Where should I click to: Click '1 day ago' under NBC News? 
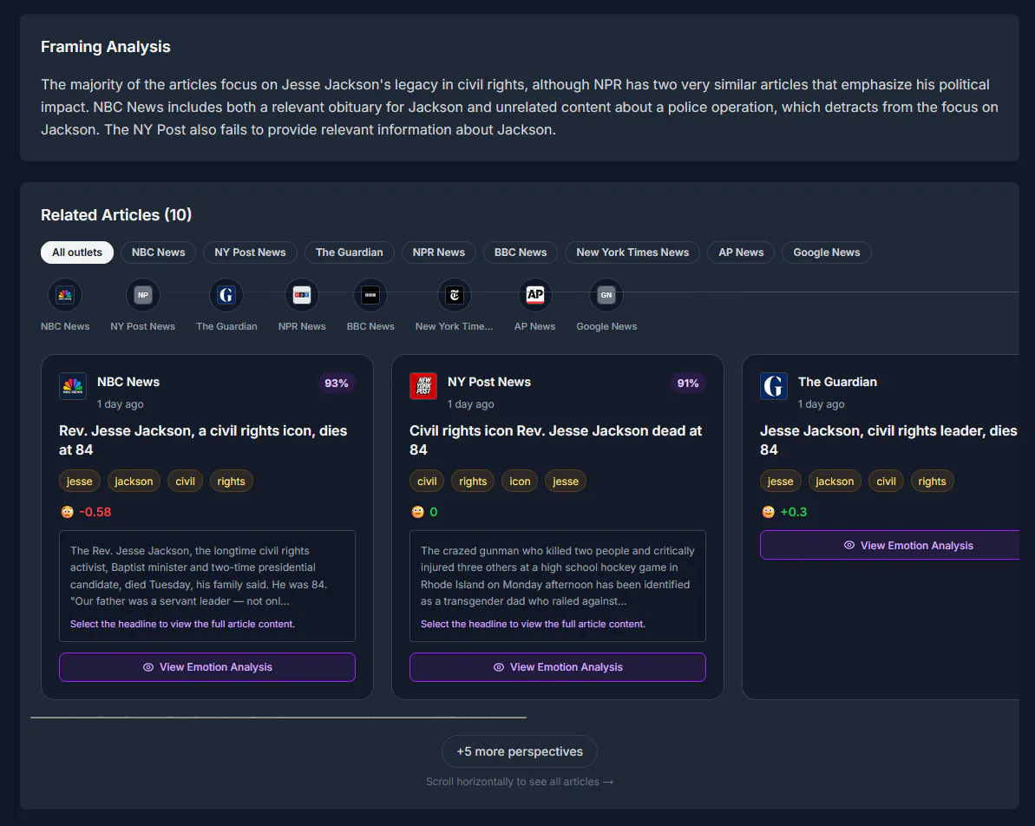(120, 404)
